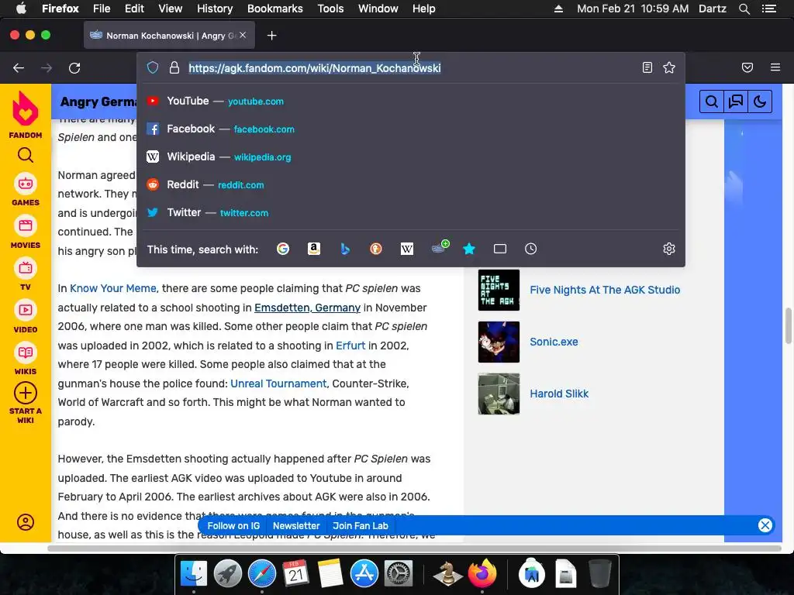Search this time with Amazon
794x595 pixels.
coord(314,249)
